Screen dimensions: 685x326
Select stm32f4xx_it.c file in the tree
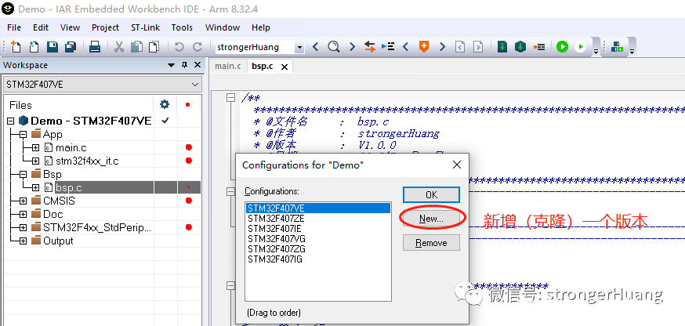[x=87, y=161]
